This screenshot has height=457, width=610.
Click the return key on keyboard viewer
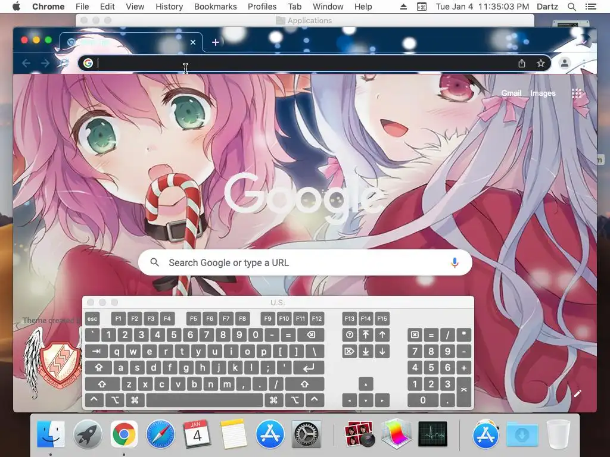[x=309, y=368]
